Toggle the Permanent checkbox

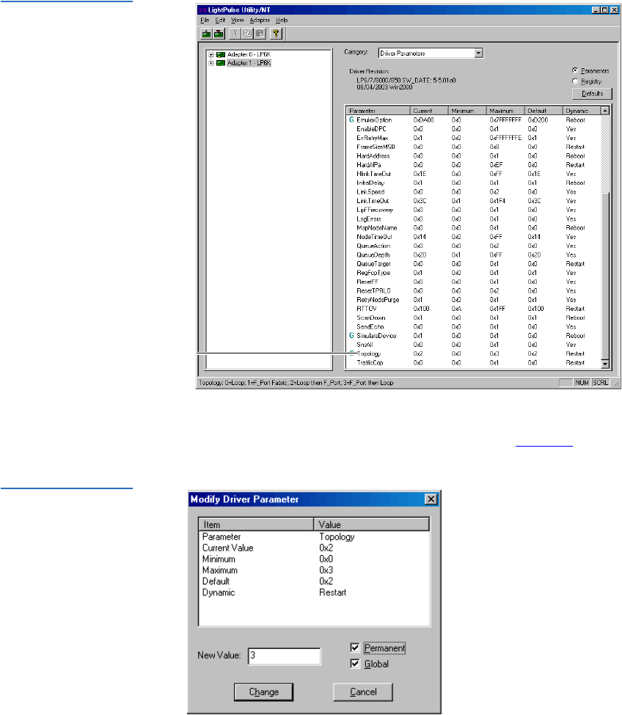(x=355, y=648)
